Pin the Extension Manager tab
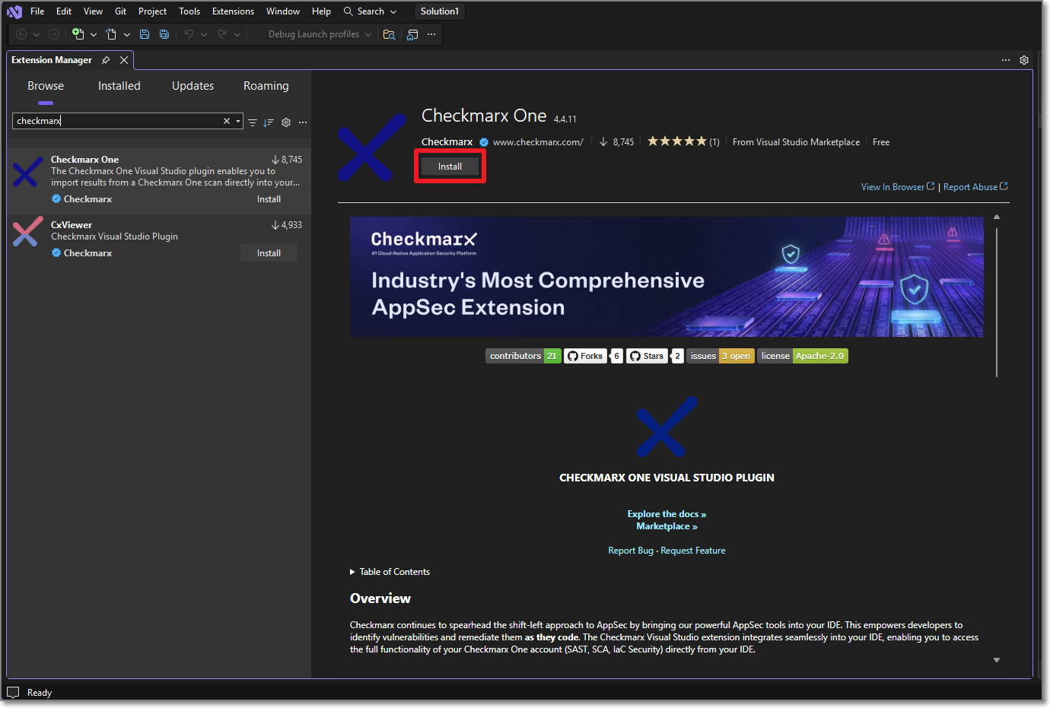The width and height of the screenshot is (1050, 708). point(106,60)
